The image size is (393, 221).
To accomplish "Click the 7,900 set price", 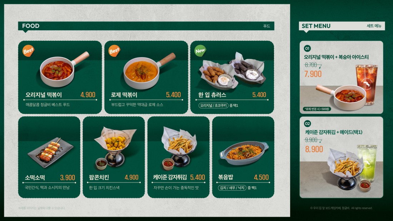I will [313, 74].
